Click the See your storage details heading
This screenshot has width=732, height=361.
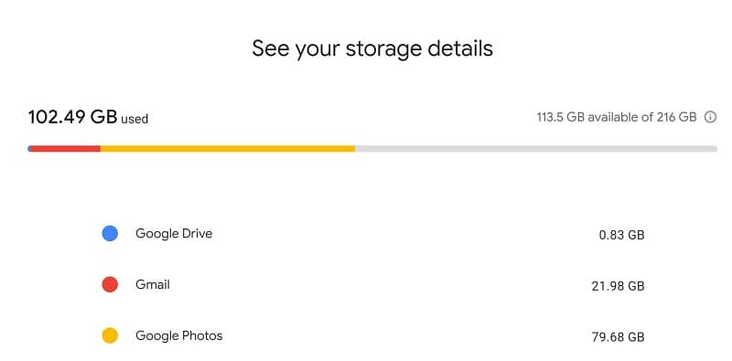(372, 49)
